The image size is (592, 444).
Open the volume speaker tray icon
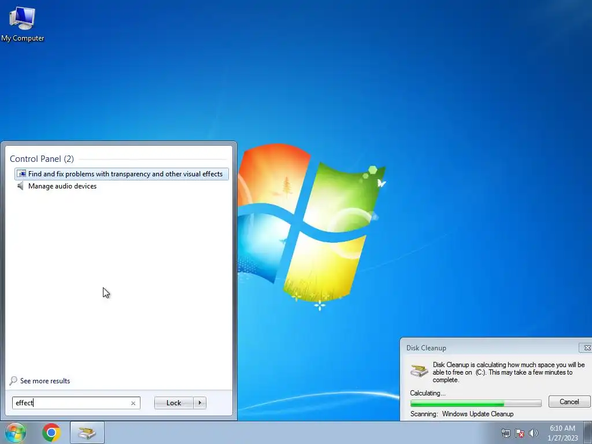tap(534, 433)
